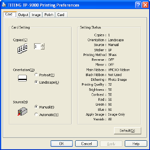Click the 'Manual' Source status value
This screenshot has width=150, height=150.
(x=113, y=45)
